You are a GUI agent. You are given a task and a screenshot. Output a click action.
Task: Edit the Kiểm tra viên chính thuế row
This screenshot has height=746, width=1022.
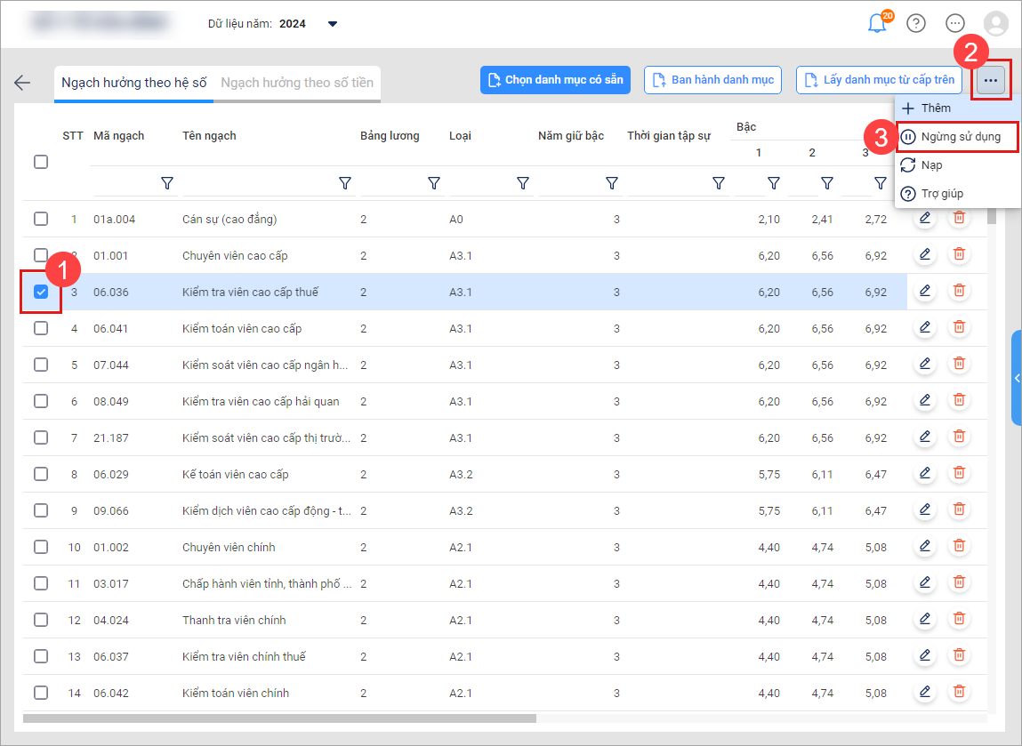[x=925, y=657]
